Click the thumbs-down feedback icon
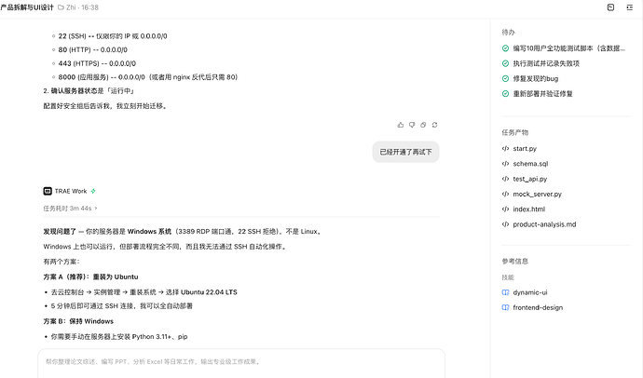This screenshot has width=643, height=378. click(412, 125)
